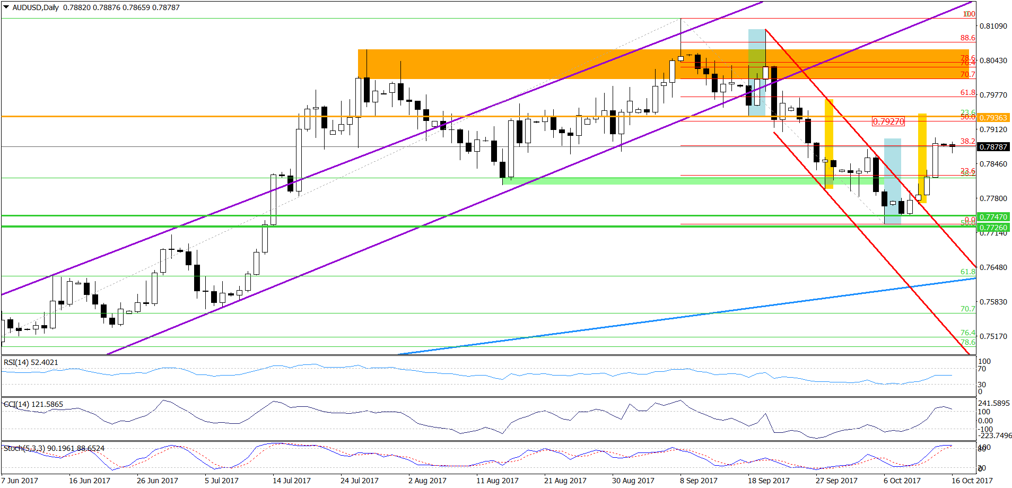Image resolution: width=1012 pixels, height=488 pixels.
Task: Select the orange 0.79363 price level tag
Action: (992, 118)
